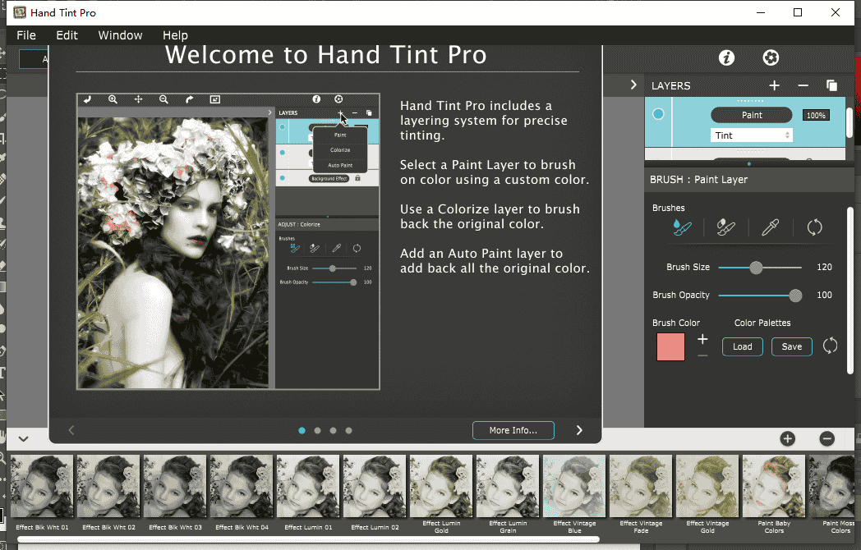
Task: Collapse the Layers side panel arrow
Action: pos(633,85)
